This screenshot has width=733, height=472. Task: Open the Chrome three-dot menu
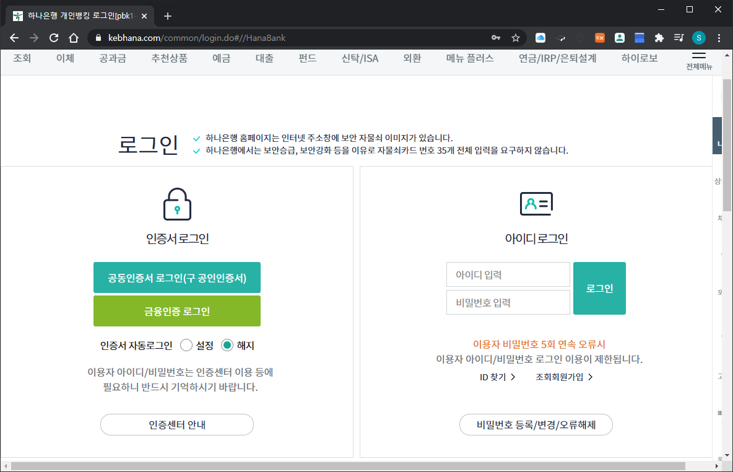[x=719, y=38]
